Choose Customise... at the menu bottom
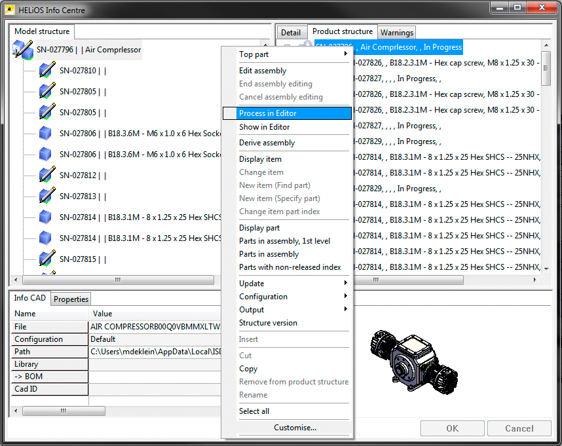 (x=295, y=428)
